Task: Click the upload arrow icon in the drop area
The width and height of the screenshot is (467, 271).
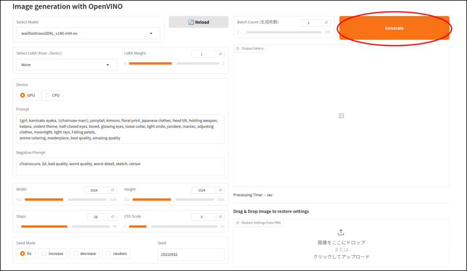Action: pos(341,233)
